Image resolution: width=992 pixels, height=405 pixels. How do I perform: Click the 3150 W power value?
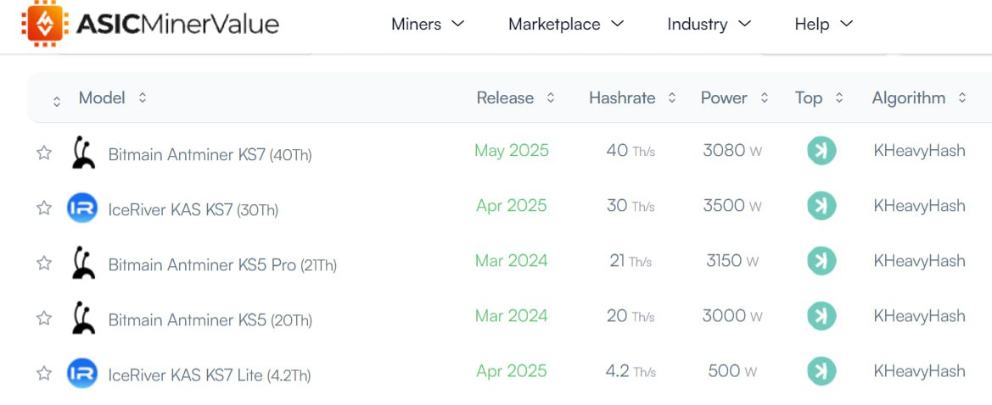click(732, 260)
